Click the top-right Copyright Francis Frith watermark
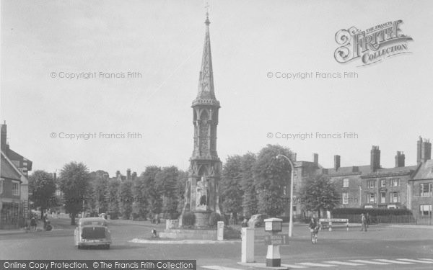 pos(312,75)
